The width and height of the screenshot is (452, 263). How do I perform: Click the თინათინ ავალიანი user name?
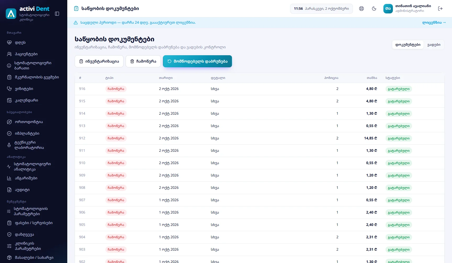(413, 6)
